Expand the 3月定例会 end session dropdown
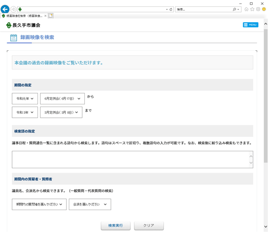Screen dimensions: 268x232 [x=61, y=112]
